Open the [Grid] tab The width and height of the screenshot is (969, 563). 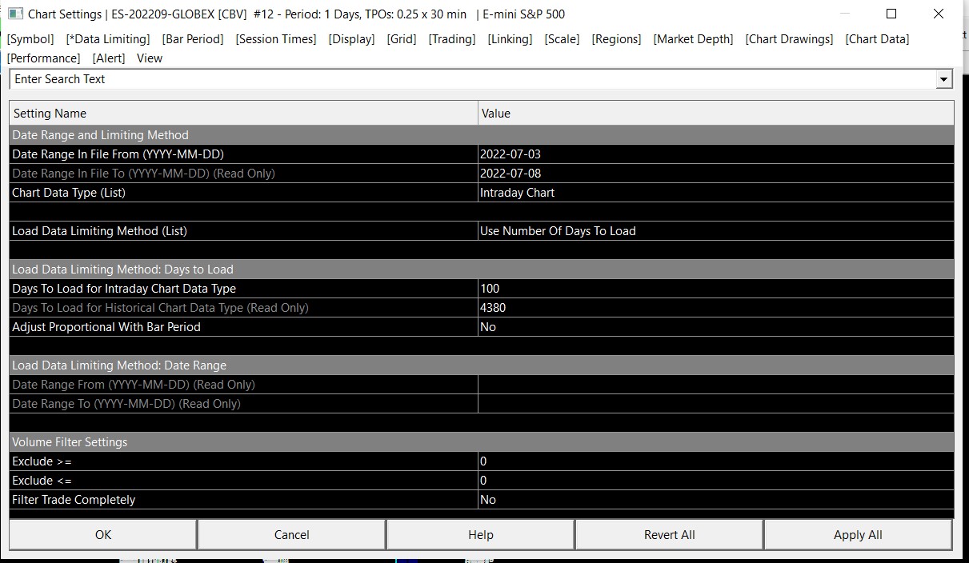coord(402,39)
